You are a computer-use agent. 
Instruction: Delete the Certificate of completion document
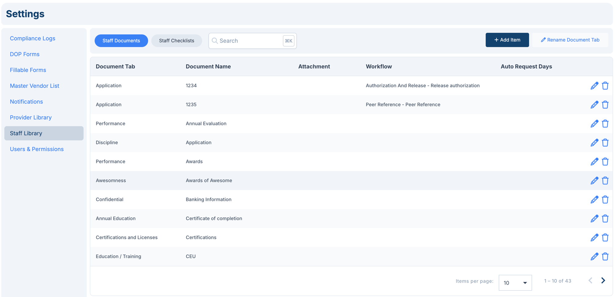coord(605,218)
